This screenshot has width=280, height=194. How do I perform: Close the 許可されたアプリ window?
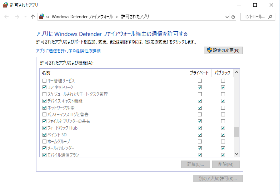[x=271, y=5]
